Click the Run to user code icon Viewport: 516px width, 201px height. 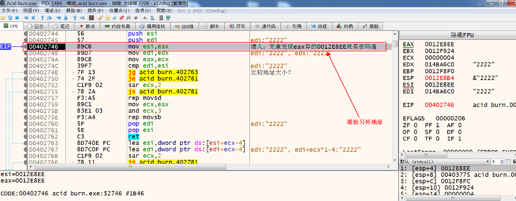(82, 18)
